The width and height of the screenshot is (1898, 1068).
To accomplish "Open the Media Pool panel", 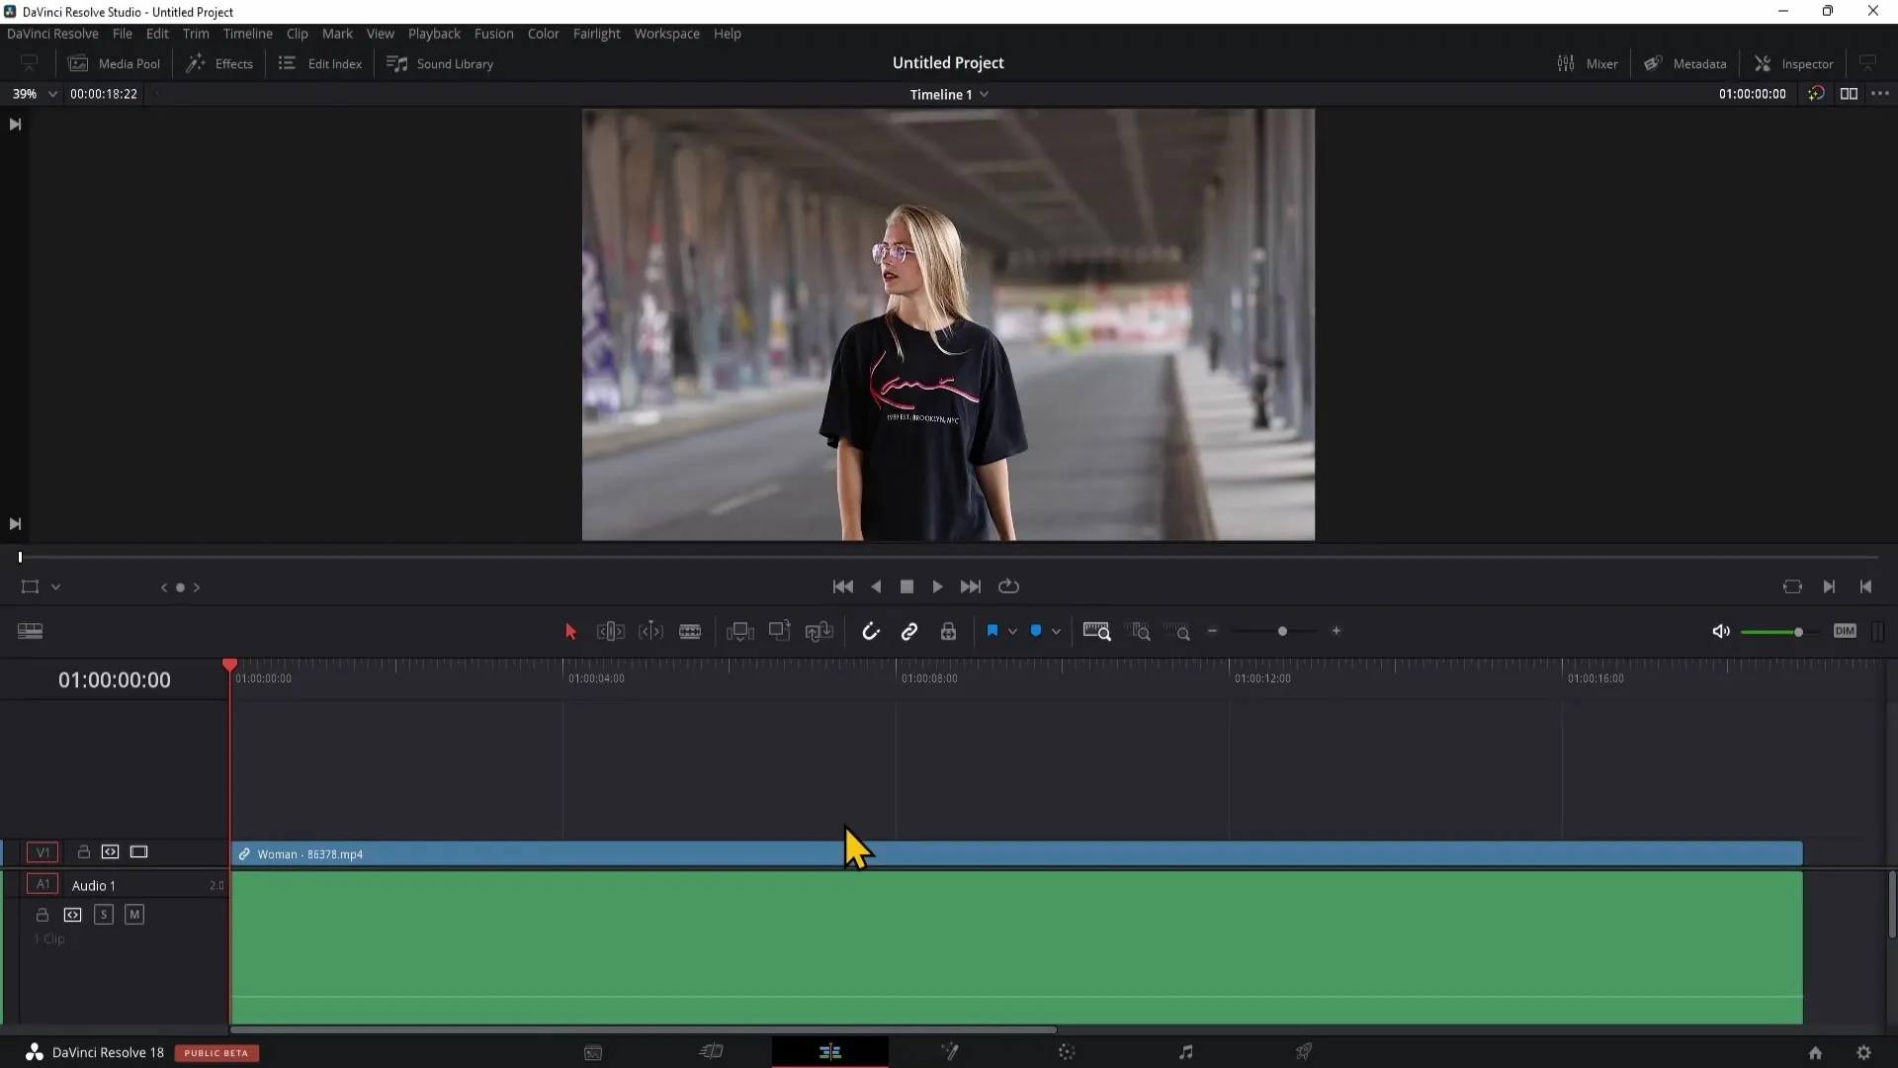I will [114, 63].
